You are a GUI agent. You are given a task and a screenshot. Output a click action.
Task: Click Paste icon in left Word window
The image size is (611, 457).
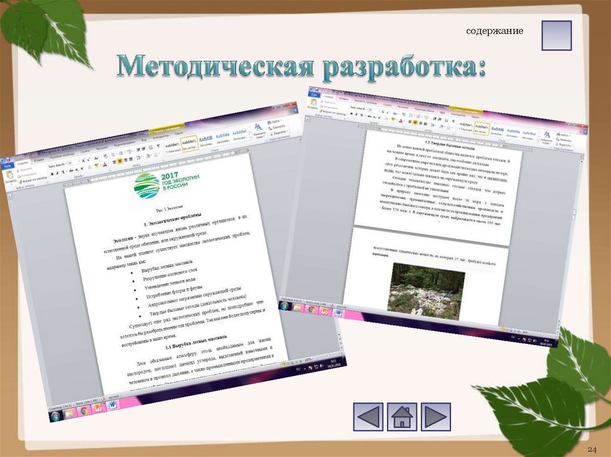click(10, 176)
